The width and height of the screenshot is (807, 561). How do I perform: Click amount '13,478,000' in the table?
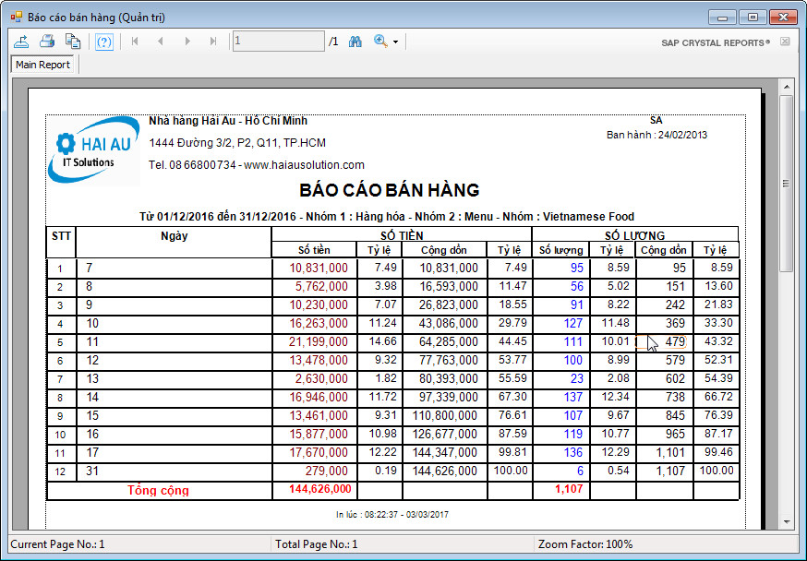(319, 361)
